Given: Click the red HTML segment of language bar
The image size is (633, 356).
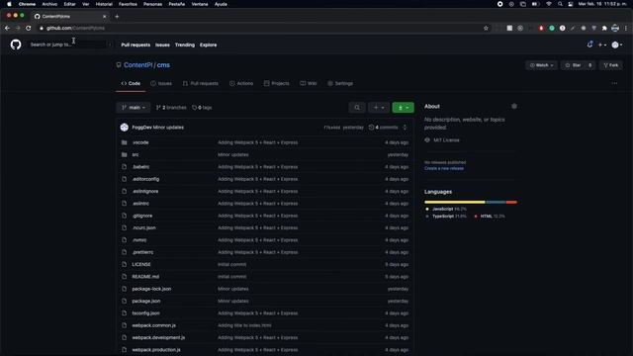Looking at the screenshot, I should click(x=511, y=202).
